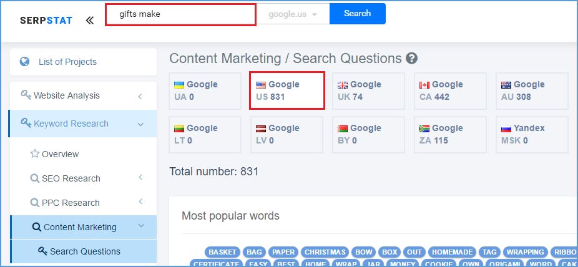Click the CHRISTMAS keyword tag
The width and height of the screenshot is (578, 267).
tap(325, 252)
